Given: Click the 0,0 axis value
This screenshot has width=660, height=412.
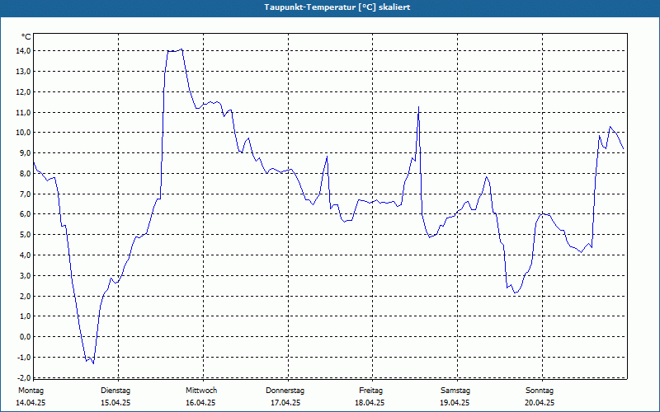Looking at the screenshot, I should (x=25, y=337).
